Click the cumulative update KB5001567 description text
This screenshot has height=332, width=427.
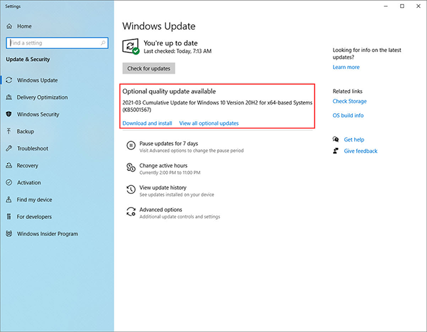click(217, 106)
